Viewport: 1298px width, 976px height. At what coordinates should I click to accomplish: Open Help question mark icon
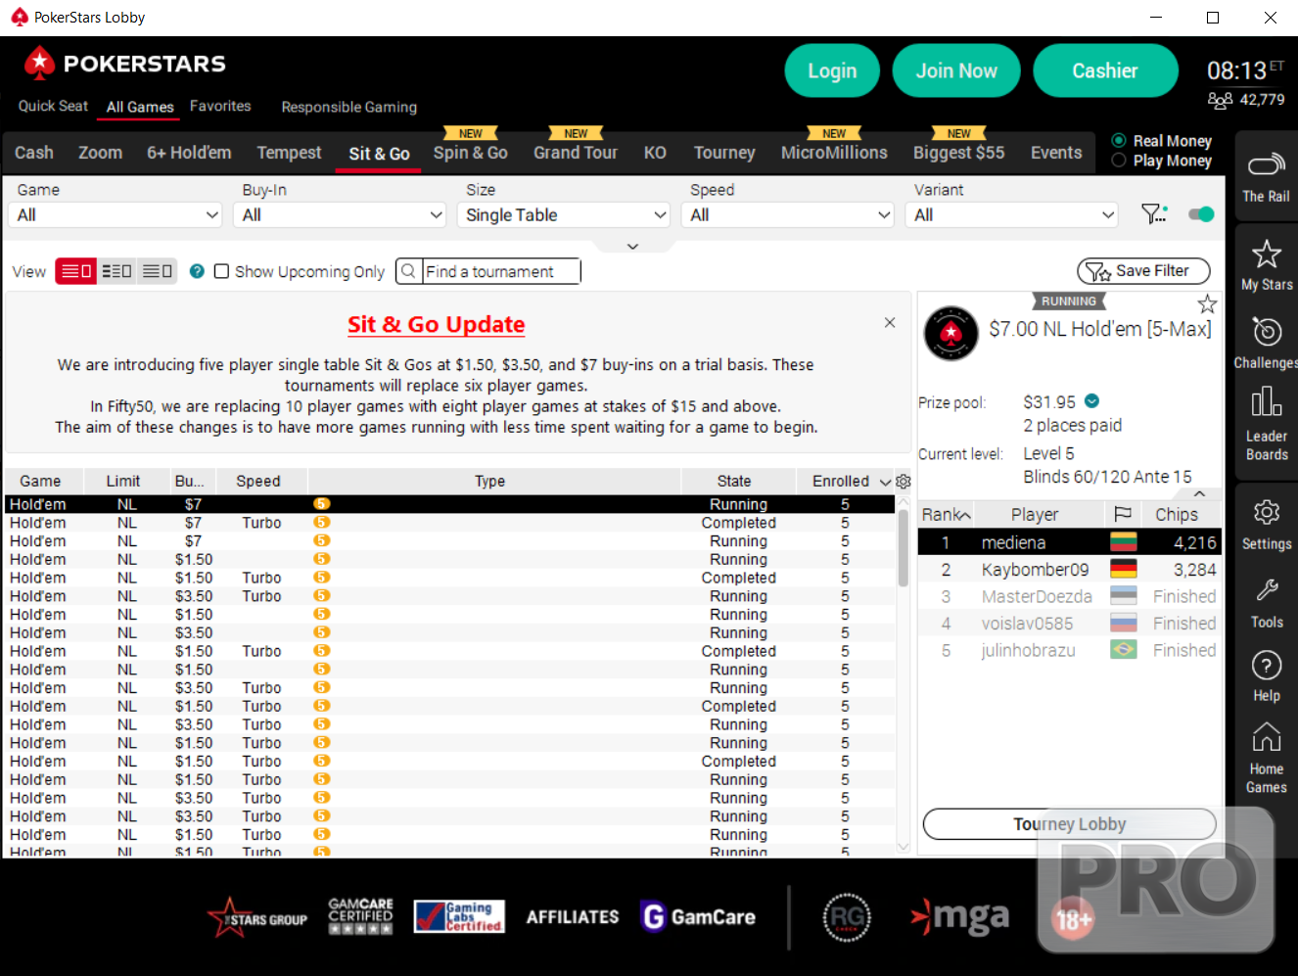click(x=1266, y=666)
